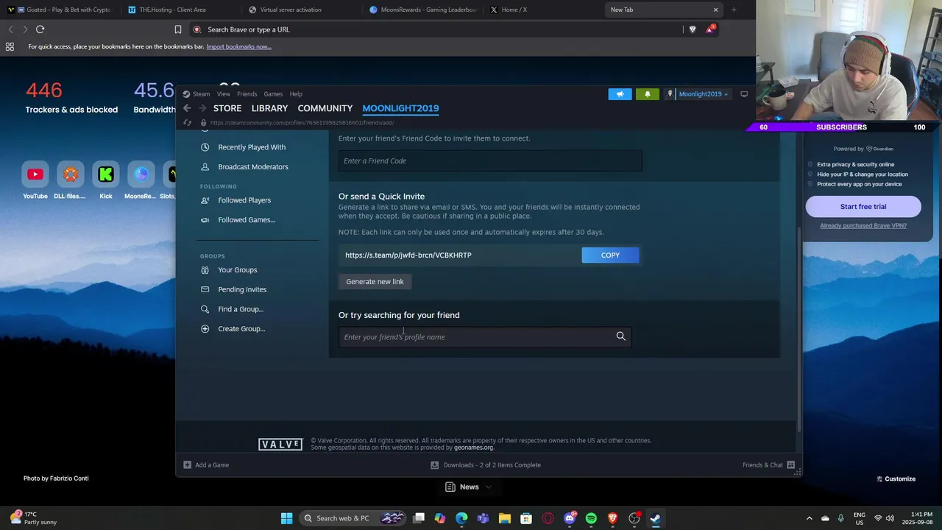Screen dimensions: 942x530
Task: Click the Brave taskbar icon
Action: (x=612, y=518)
